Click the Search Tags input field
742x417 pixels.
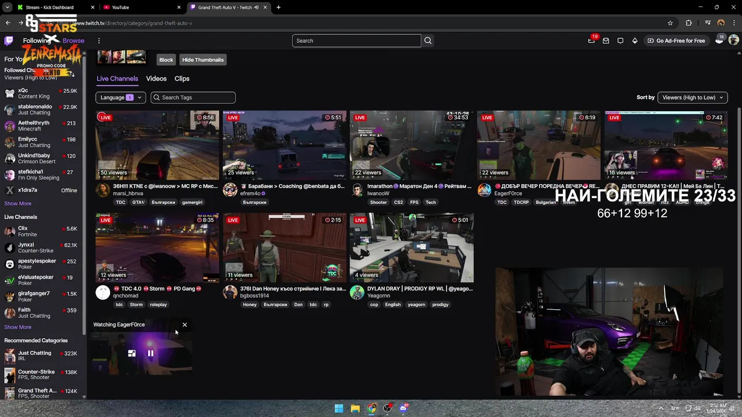(193, 97)
